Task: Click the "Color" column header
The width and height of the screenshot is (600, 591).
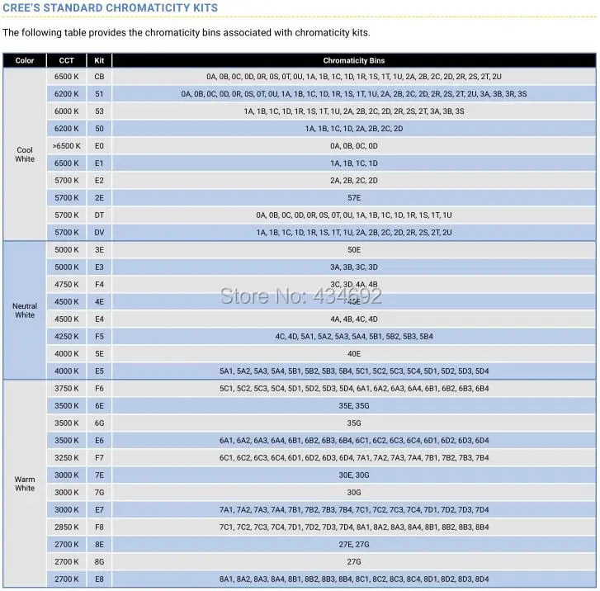Action: tap(25, 60)
